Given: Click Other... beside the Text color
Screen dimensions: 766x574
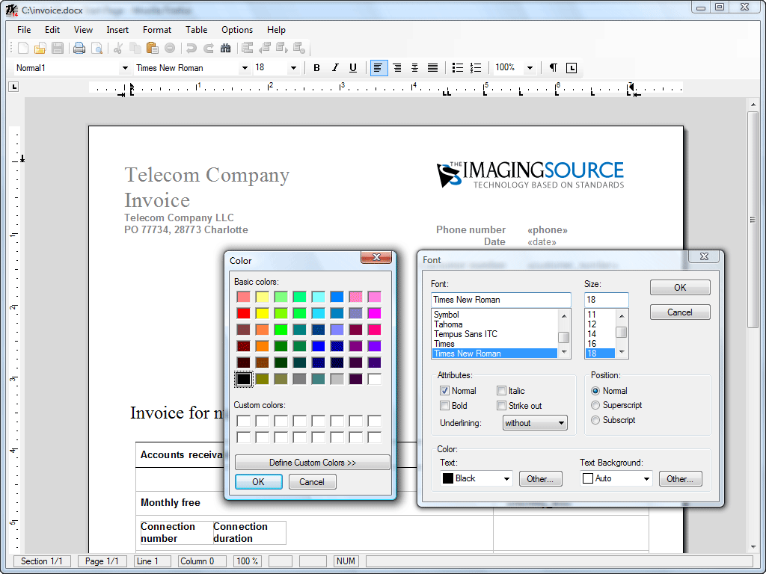Looking at the screenshot, I should pyautogui.click(x=540, y=479).
